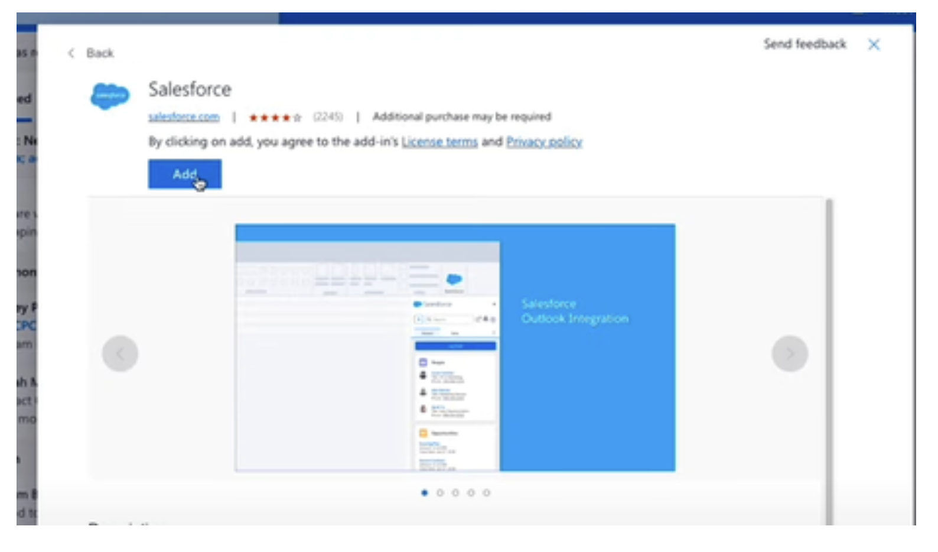Open the License terms link
Image resolution: width=938 pixels, height=552 pixels.
click(x=439, y=142)
